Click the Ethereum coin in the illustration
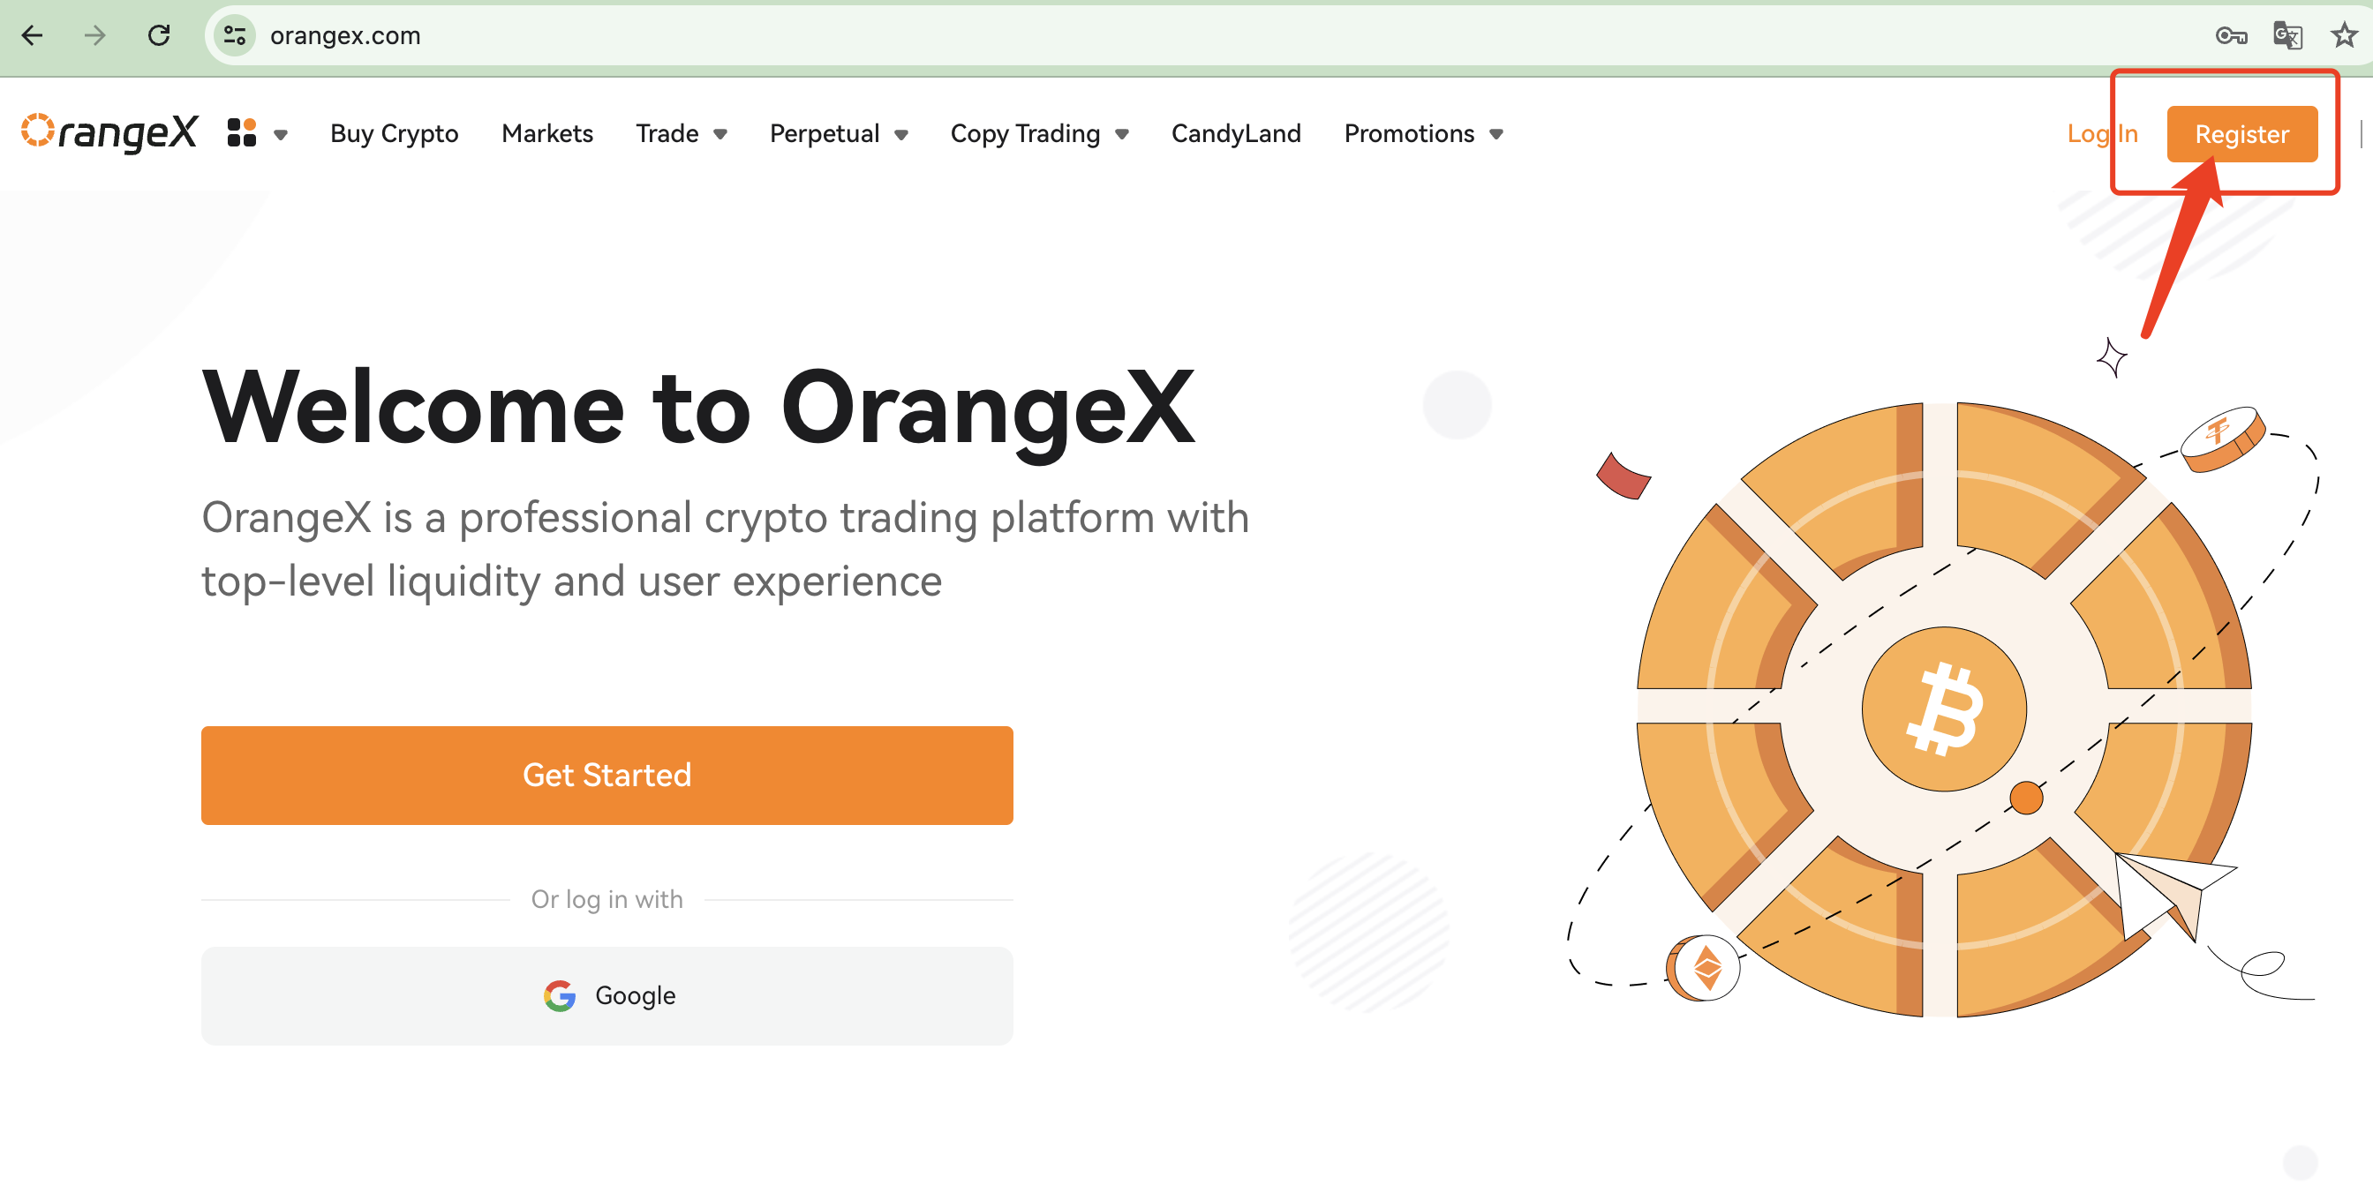2373x1200 pixels. (1704, 967)
